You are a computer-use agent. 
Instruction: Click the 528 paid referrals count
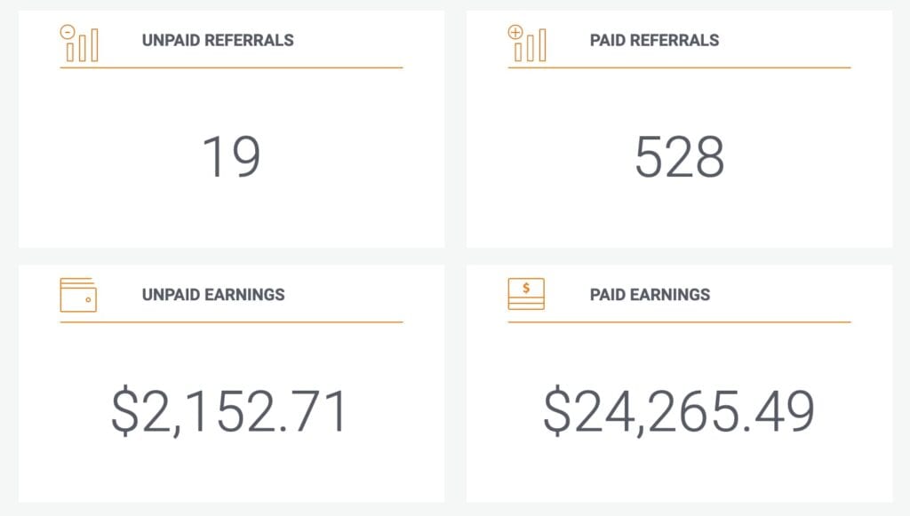click(681, 156)
